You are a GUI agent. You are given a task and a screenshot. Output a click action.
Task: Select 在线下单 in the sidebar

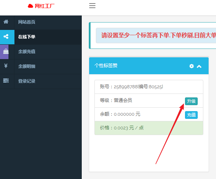pos(27,37)
